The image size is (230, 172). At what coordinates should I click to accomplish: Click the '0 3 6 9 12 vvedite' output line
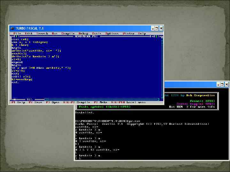(x=97, y=150)
